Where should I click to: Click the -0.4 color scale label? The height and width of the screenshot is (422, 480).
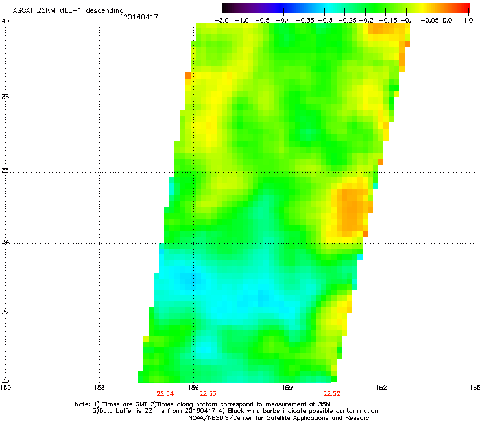click(283, 21)
